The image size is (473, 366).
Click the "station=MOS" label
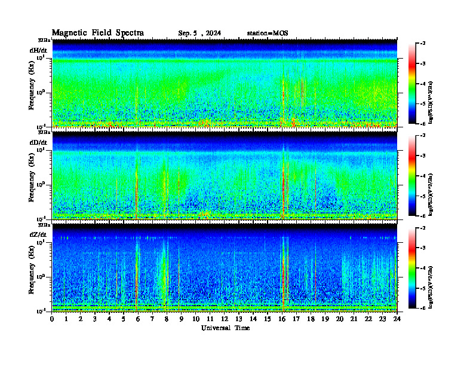(268, 33)
